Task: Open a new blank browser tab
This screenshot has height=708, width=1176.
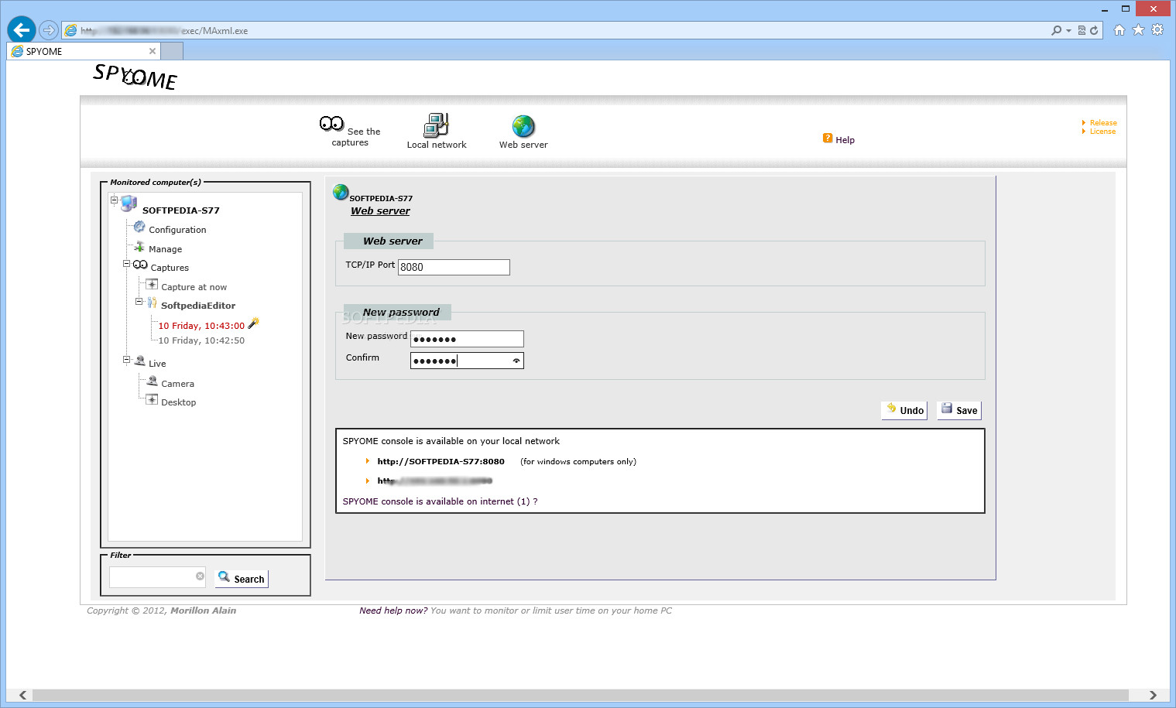Action: 172,51
